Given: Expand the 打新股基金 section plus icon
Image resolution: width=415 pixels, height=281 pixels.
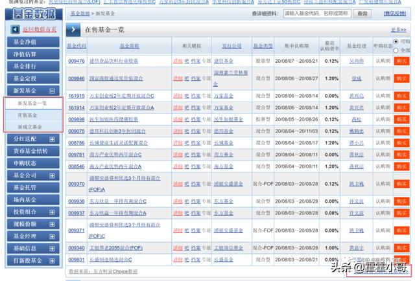Looking at the screenshot, I should coord(52,261).
